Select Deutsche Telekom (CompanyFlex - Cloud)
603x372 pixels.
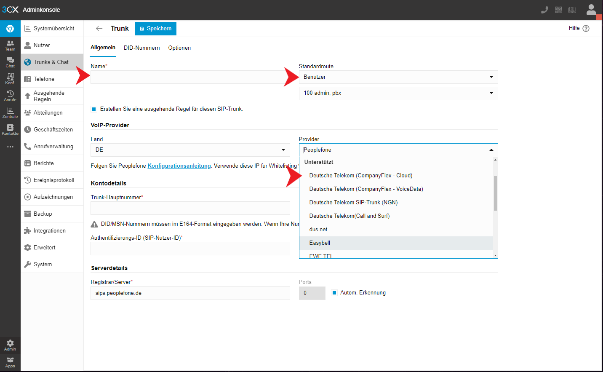point(396,175)
